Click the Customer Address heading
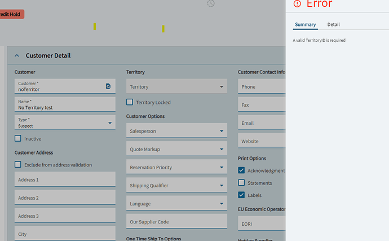The height and width of the screenshot is (241, 389). coord(34,152)
